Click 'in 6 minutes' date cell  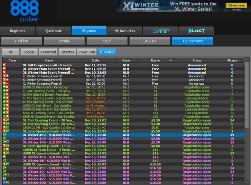click(95, 117)
